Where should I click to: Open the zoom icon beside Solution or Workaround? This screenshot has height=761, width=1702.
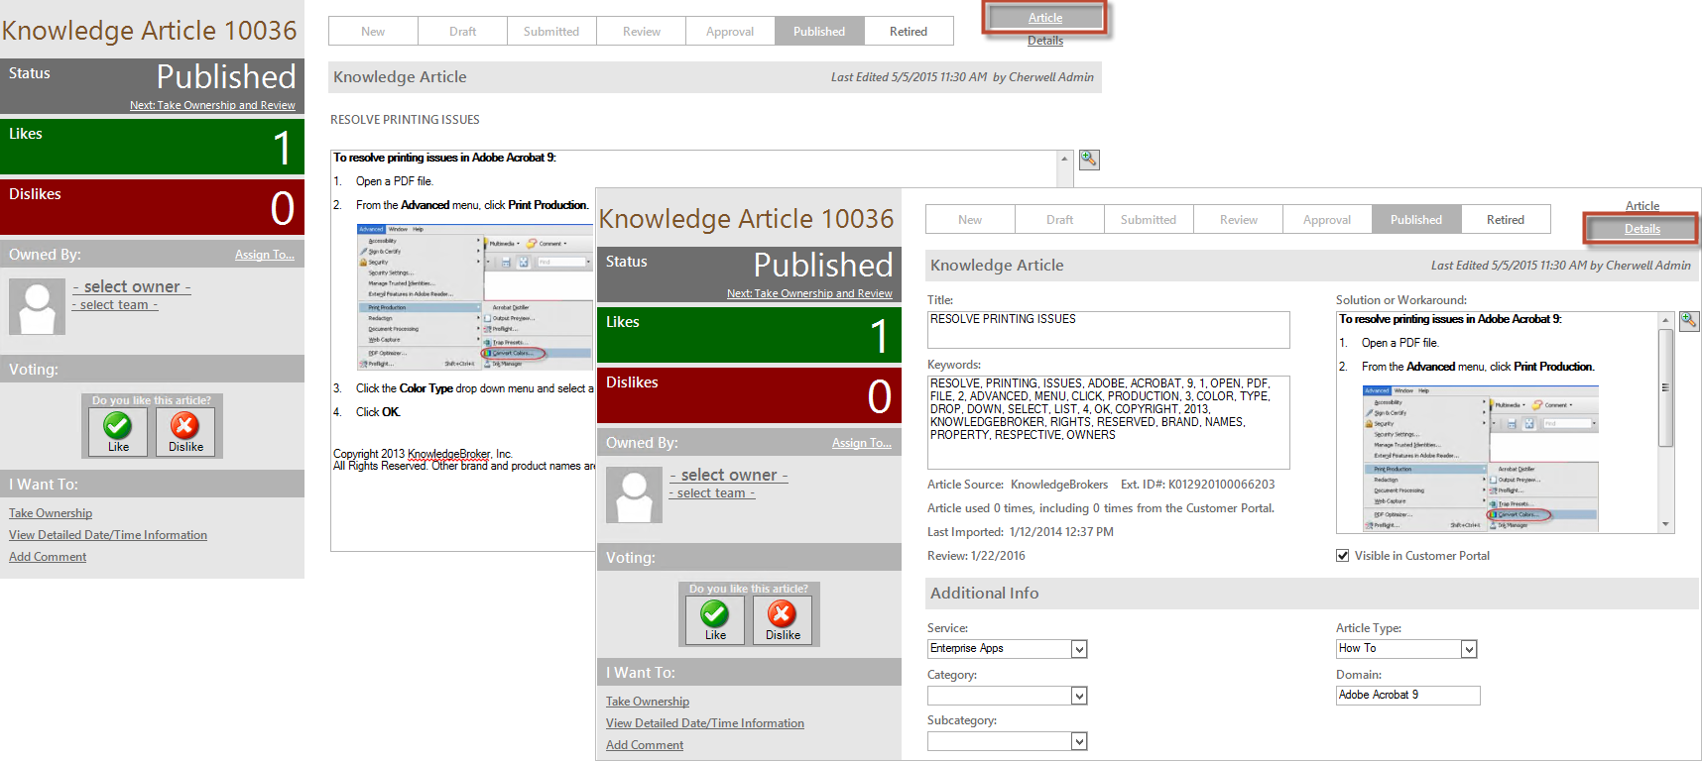1689,321
